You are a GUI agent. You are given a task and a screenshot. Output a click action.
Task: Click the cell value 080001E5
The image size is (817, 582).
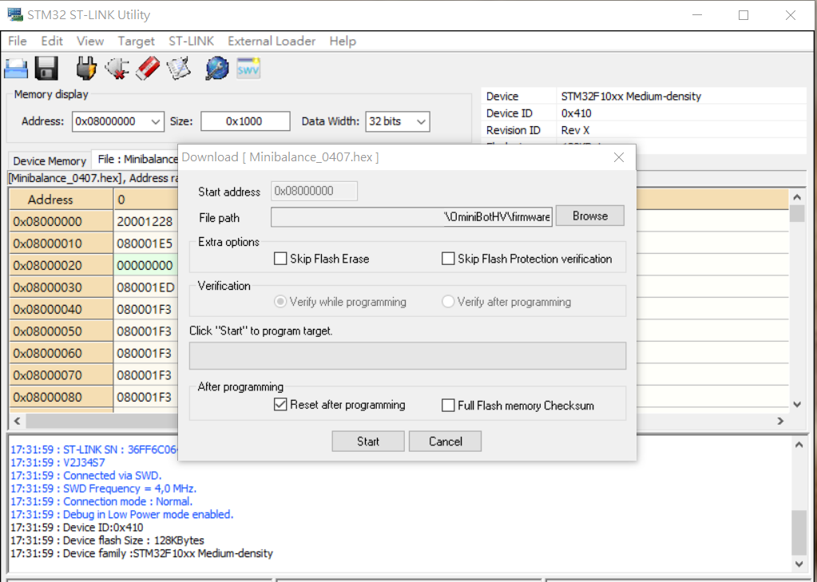point(145,243)
